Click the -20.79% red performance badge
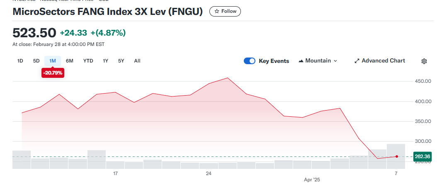The height and width of the screenshot is (190, 437). (53, 73)
